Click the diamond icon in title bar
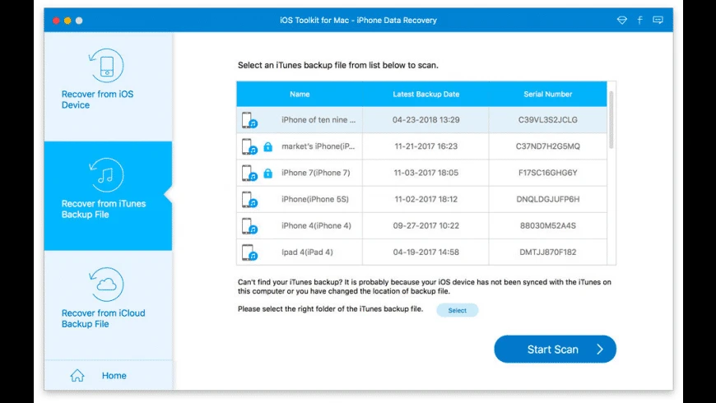Image resolution: width=716 pixels, height=403 pixels. [621, 20]
